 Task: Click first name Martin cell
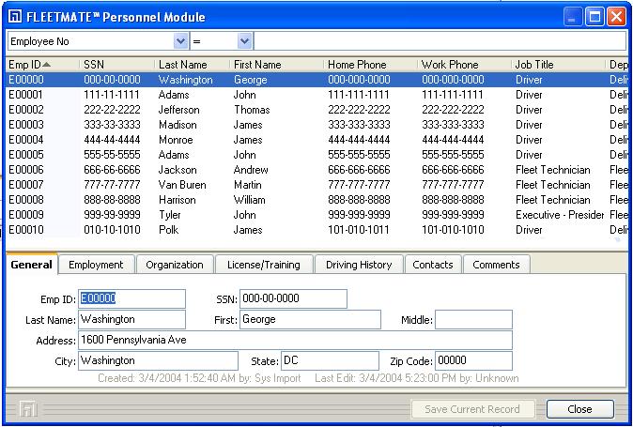[247, 185]
